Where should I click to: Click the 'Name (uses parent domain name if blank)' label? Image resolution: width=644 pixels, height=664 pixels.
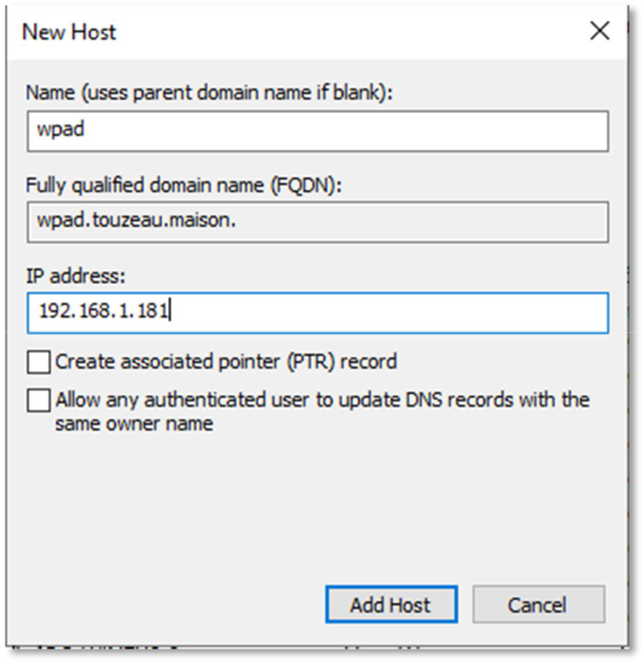(209, 94)
